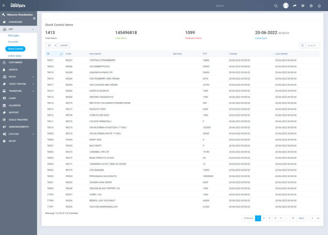The image size is (328, 235).
Task: Select Stock Control menu item
Action: pos(15,49)
